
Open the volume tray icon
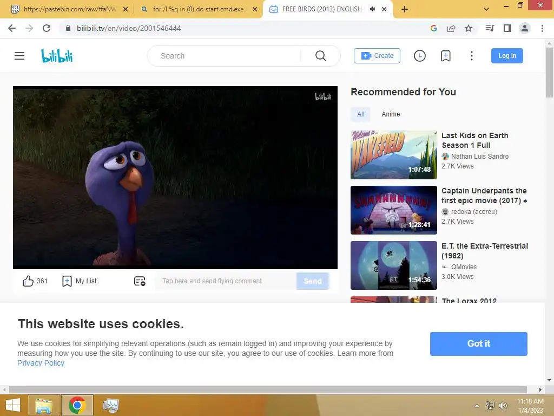pos(503,406)
